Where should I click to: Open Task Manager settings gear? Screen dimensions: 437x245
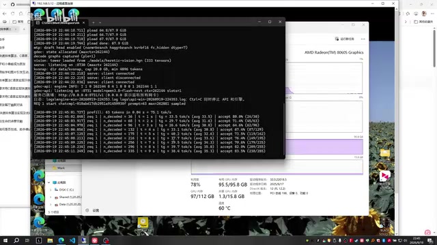tap(87, 210)
